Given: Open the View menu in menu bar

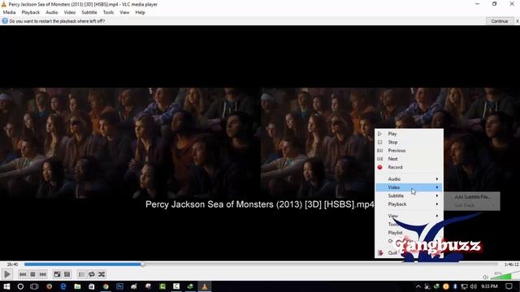Looking at the screenshot, I should 124,12.
